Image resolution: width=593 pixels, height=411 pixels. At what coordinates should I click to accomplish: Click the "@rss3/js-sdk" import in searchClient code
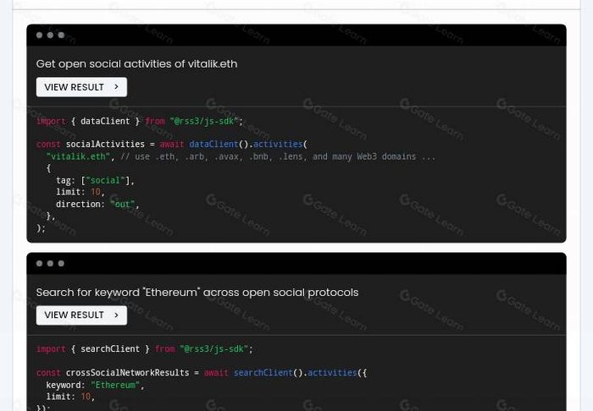214,349
